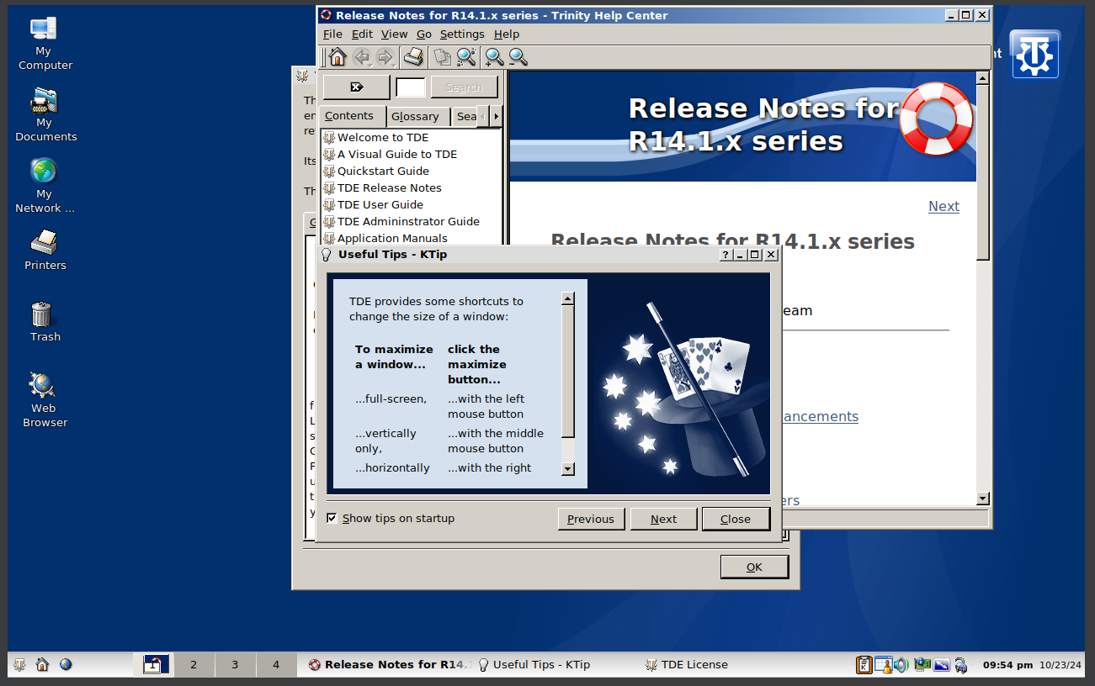Select TDE User Guide in contents tree
The image size is (1095, 686).
coord(380,204)
